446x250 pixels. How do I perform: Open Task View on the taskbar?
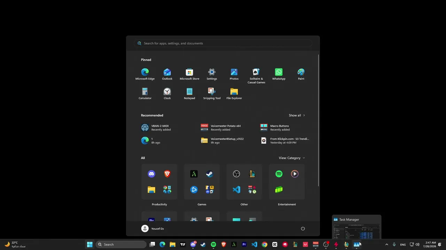[152, 244]
